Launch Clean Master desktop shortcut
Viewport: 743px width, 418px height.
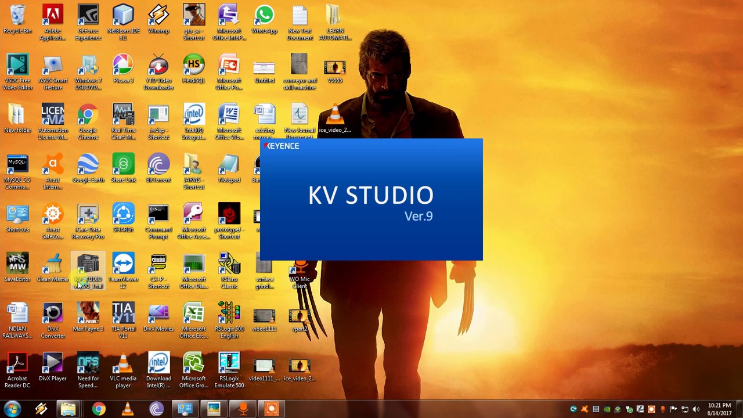(x=53, y=268)
